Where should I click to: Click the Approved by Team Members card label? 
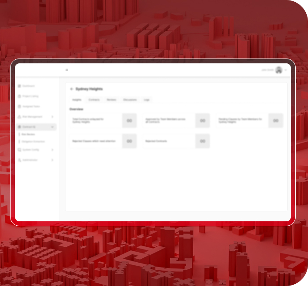pos(165,121)
